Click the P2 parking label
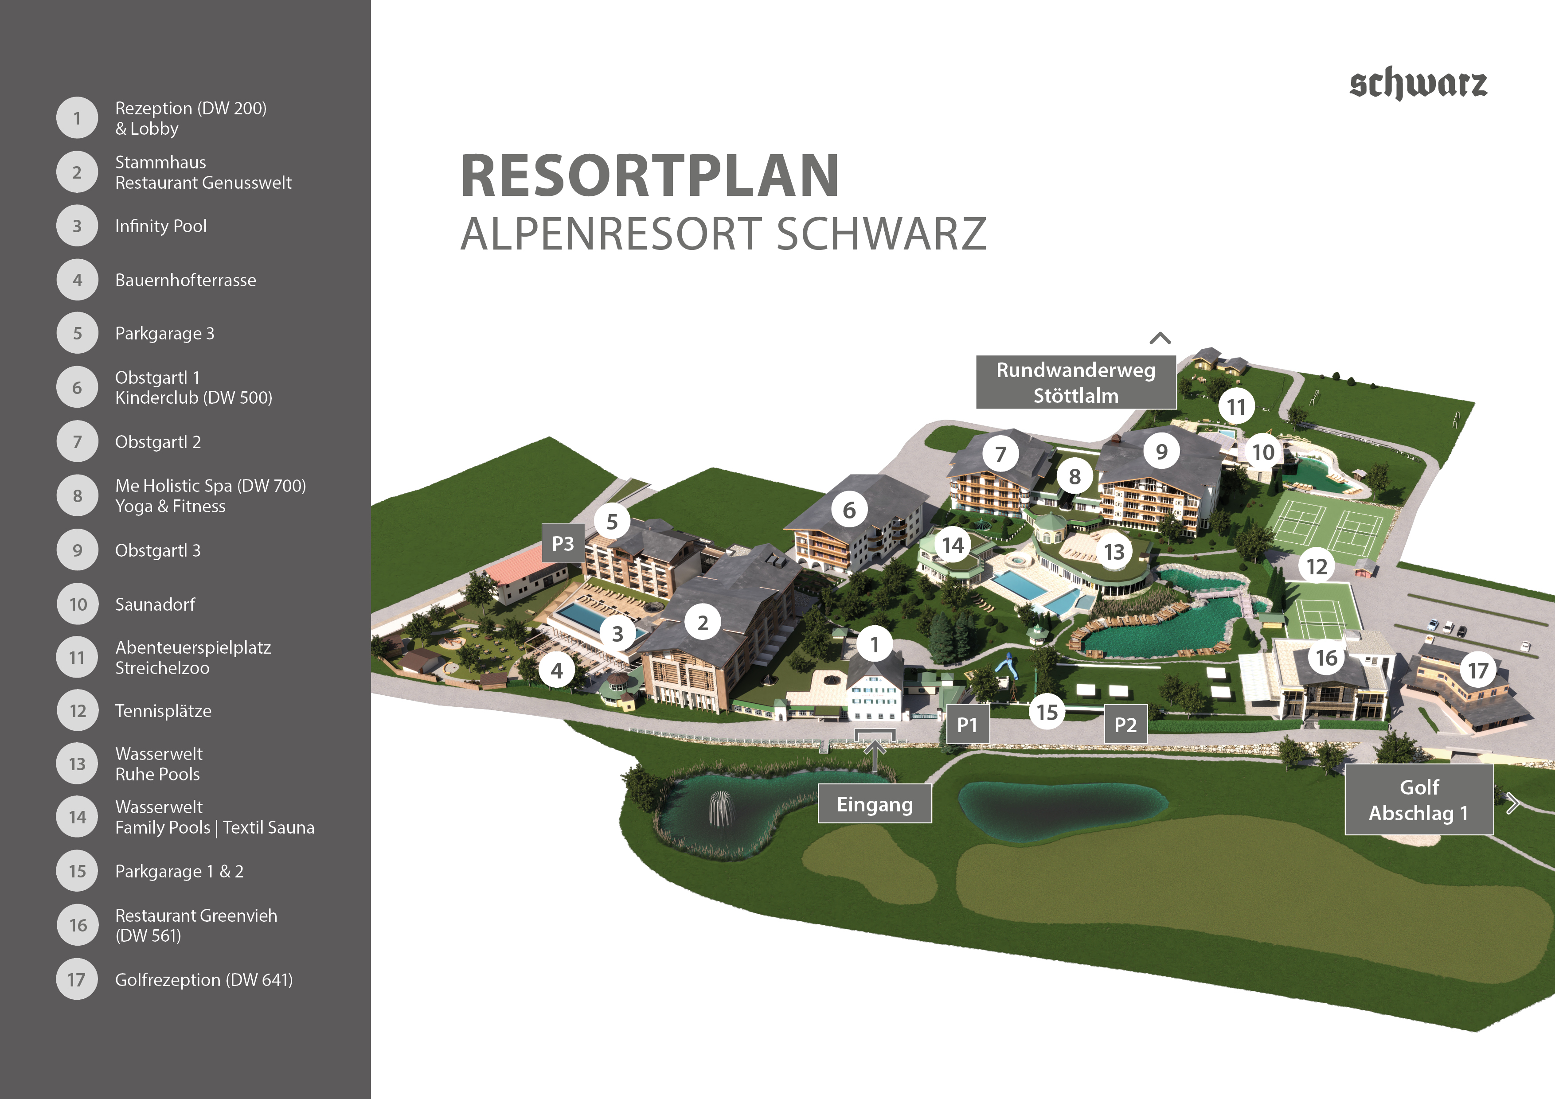The image size is (1555, 1099). pyautogui.click(x=1125, y=725)
